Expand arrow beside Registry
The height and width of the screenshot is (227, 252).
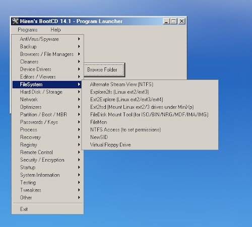click(79, 144)
